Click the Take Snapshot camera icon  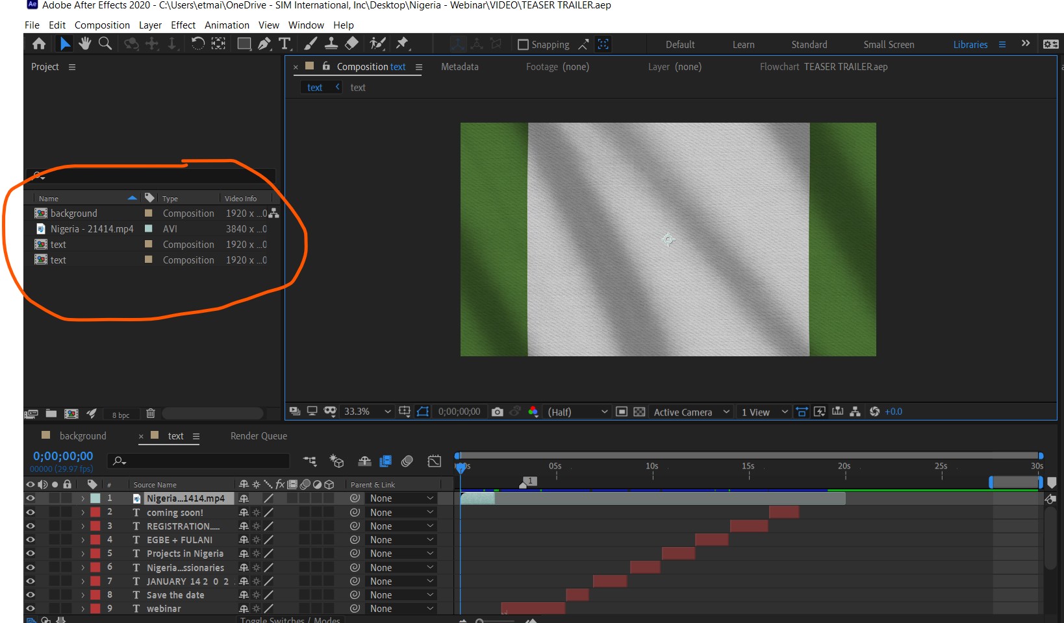click(498, 411)
